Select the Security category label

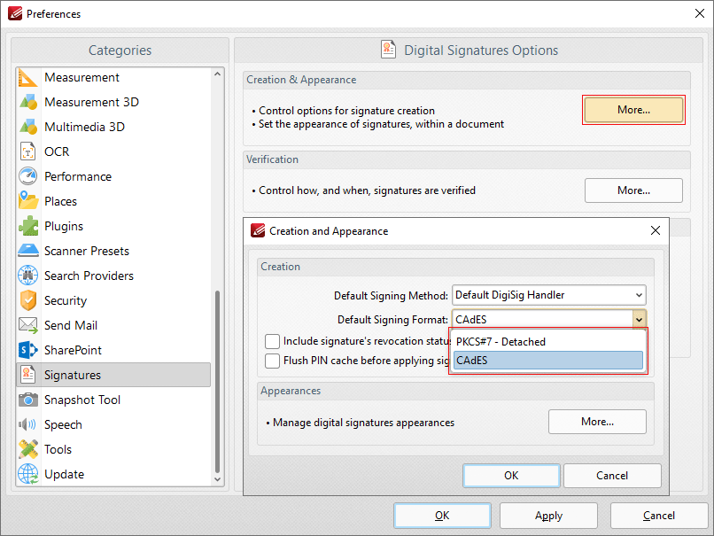point(66,300)
